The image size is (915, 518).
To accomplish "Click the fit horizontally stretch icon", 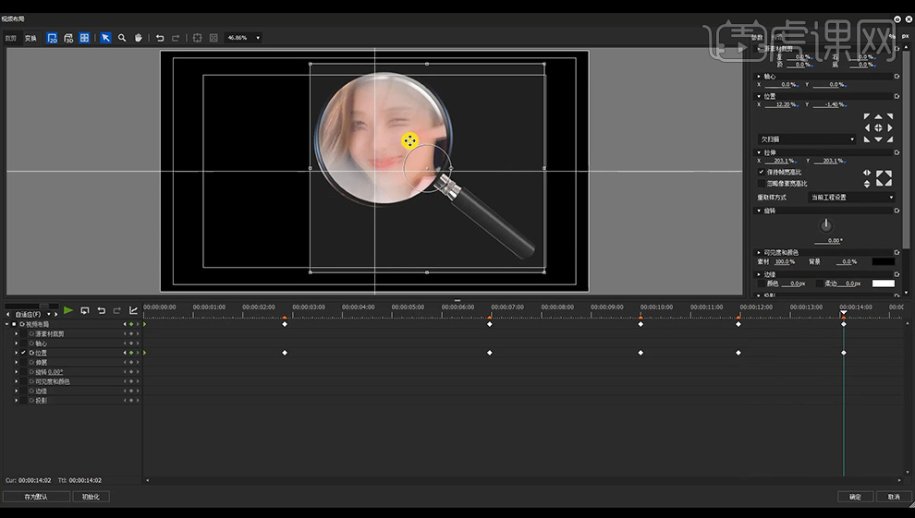I will (x=867, y=173).
